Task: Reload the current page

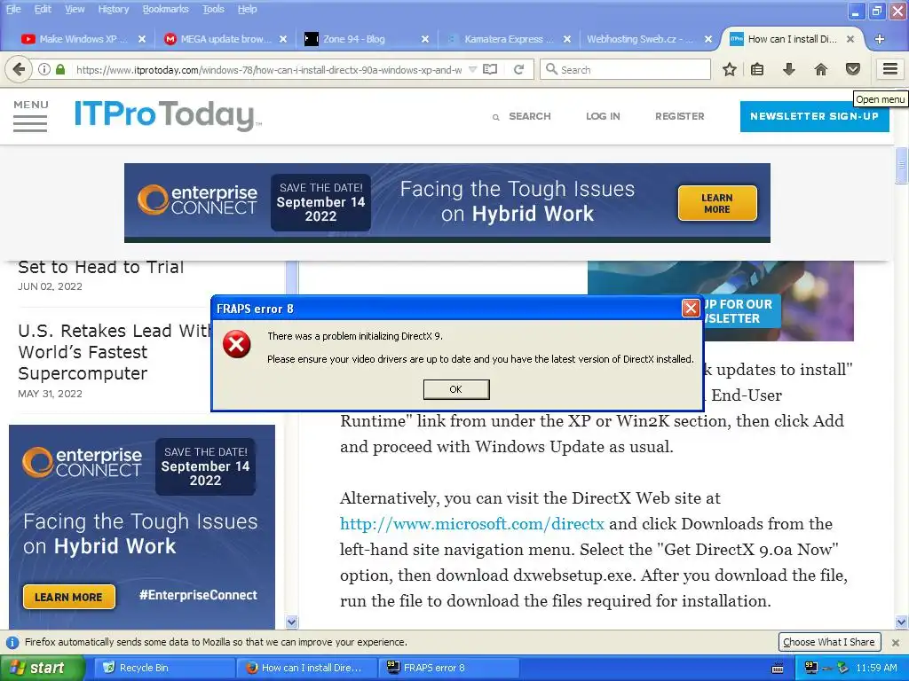Action: [518, 69]
